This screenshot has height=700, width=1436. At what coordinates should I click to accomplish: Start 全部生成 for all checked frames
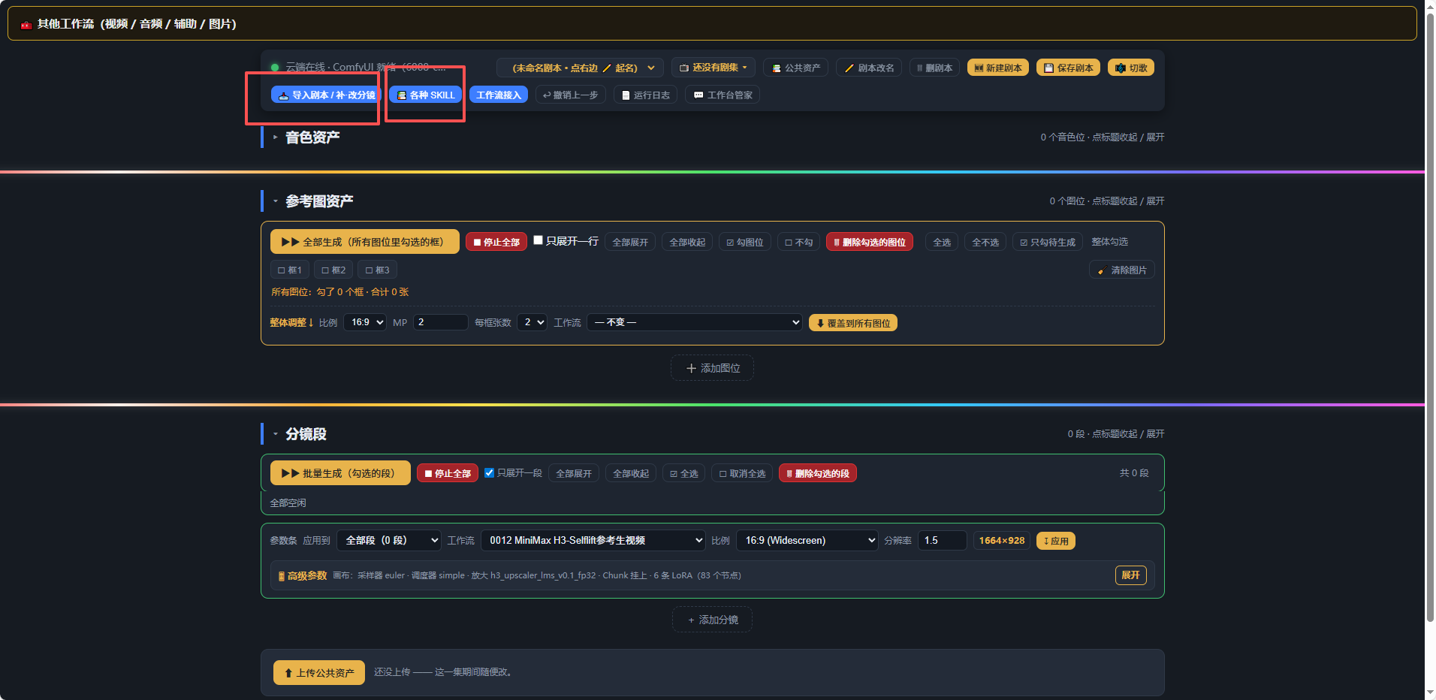pos(364,242)
